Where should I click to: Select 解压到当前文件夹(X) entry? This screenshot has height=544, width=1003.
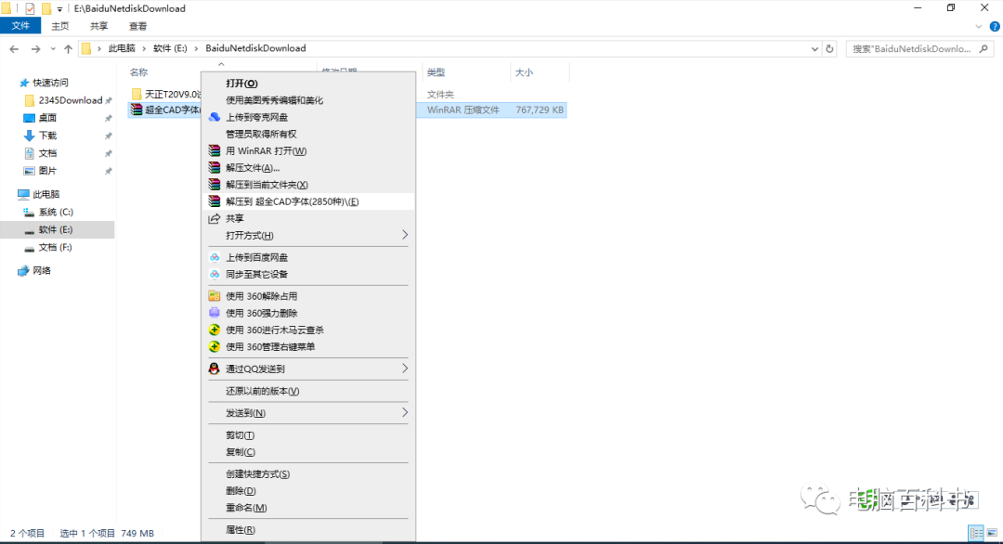tap(308, 185)
